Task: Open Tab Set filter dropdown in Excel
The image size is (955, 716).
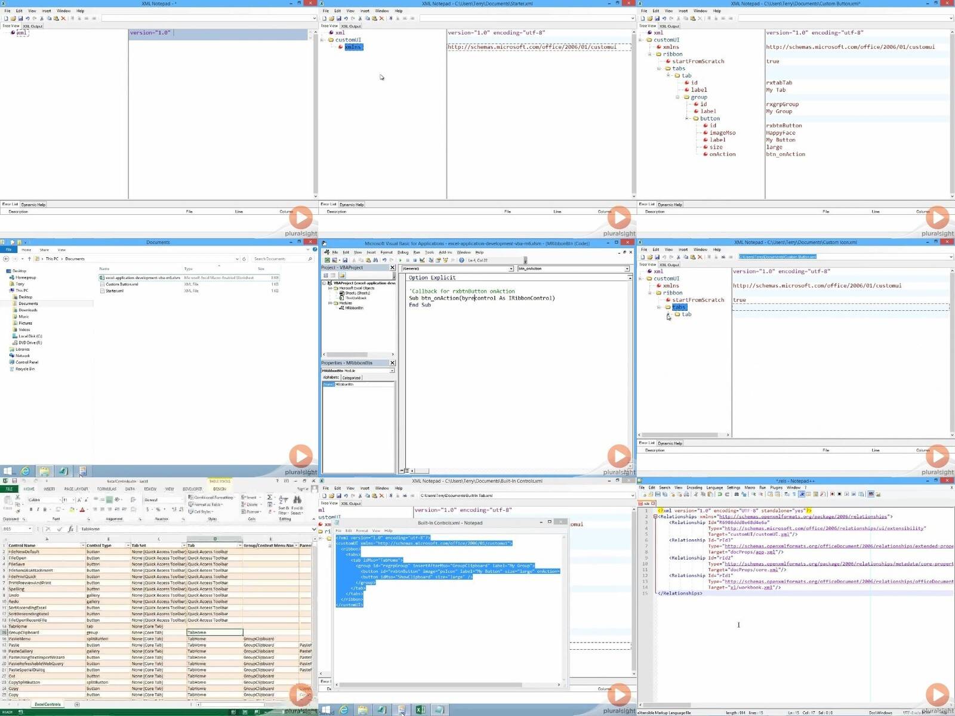Action: [x=184, y=545]
